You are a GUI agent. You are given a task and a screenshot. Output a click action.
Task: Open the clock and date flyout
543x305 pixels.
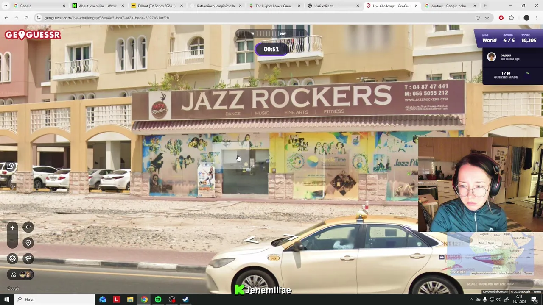[x=520, y=299]
